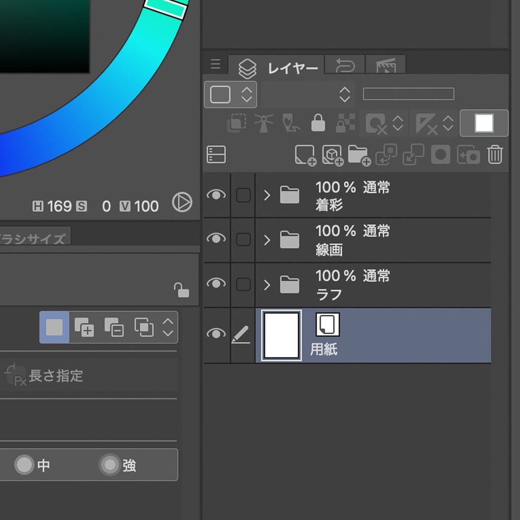Open selection mode stepper arrows
The image size is (520, 520).
click(x=168, y=328)
